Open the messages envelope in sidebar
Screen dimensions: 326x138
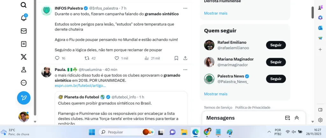click(24, 31)
